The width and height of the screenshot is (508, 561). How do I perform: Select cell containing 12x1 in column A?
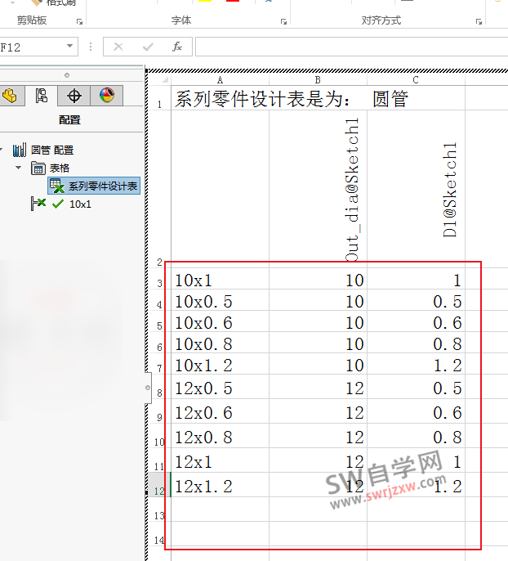click(x=220, y=460)
